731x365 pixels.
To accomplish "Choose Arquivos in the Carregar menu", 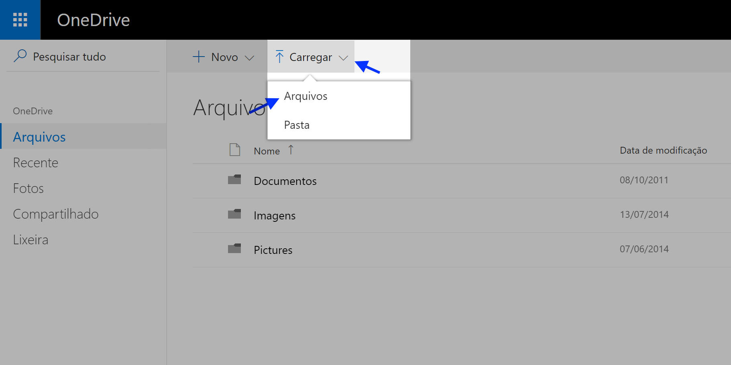I will [339, 96].
